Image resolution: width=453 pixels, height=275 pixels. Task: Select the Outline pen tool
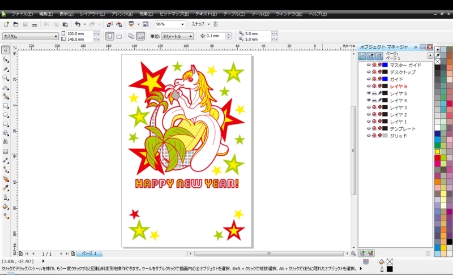point(6,197)
